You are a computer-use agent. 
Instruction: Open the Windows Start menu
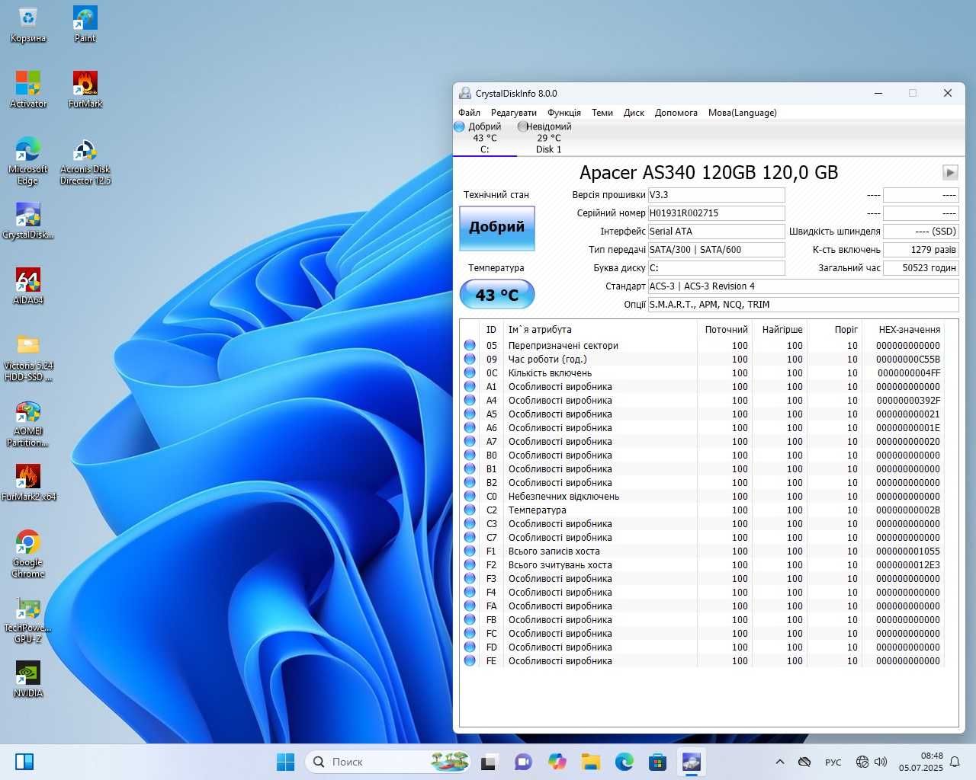[285, 762]
